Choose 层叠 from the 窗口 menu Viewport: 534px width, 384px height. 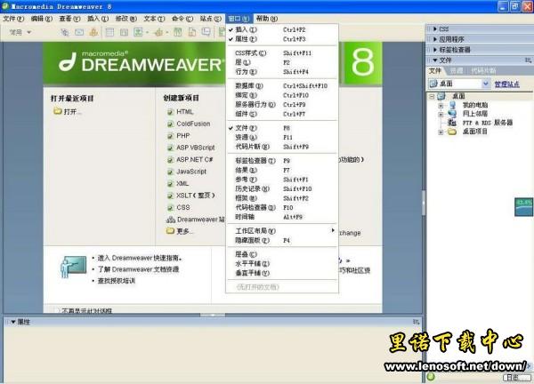click(283, 254)
